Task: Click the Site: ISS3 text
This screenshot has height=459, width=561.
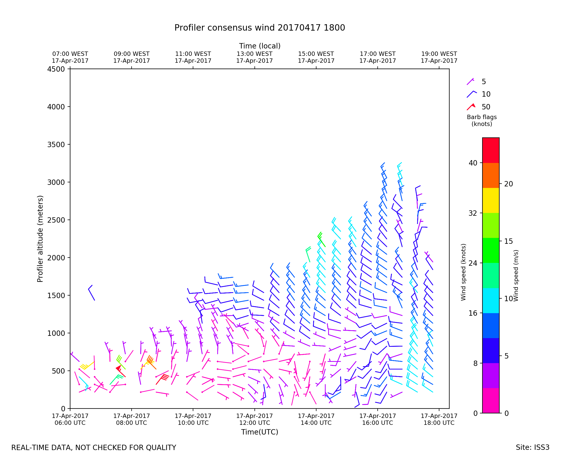Action: [532, 447]
